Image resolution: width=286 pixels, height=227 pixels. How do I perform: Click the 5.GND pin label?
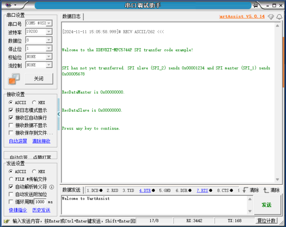(x=165, y=191)
